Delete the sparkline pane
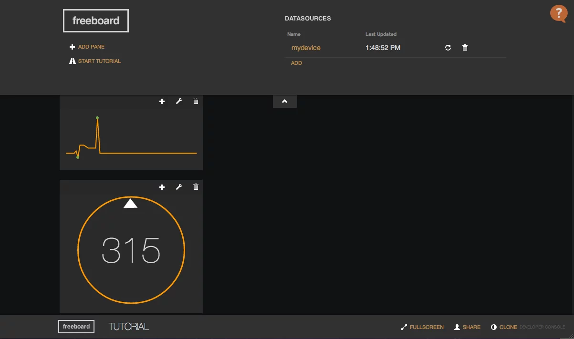 click(x=196, y=101)
